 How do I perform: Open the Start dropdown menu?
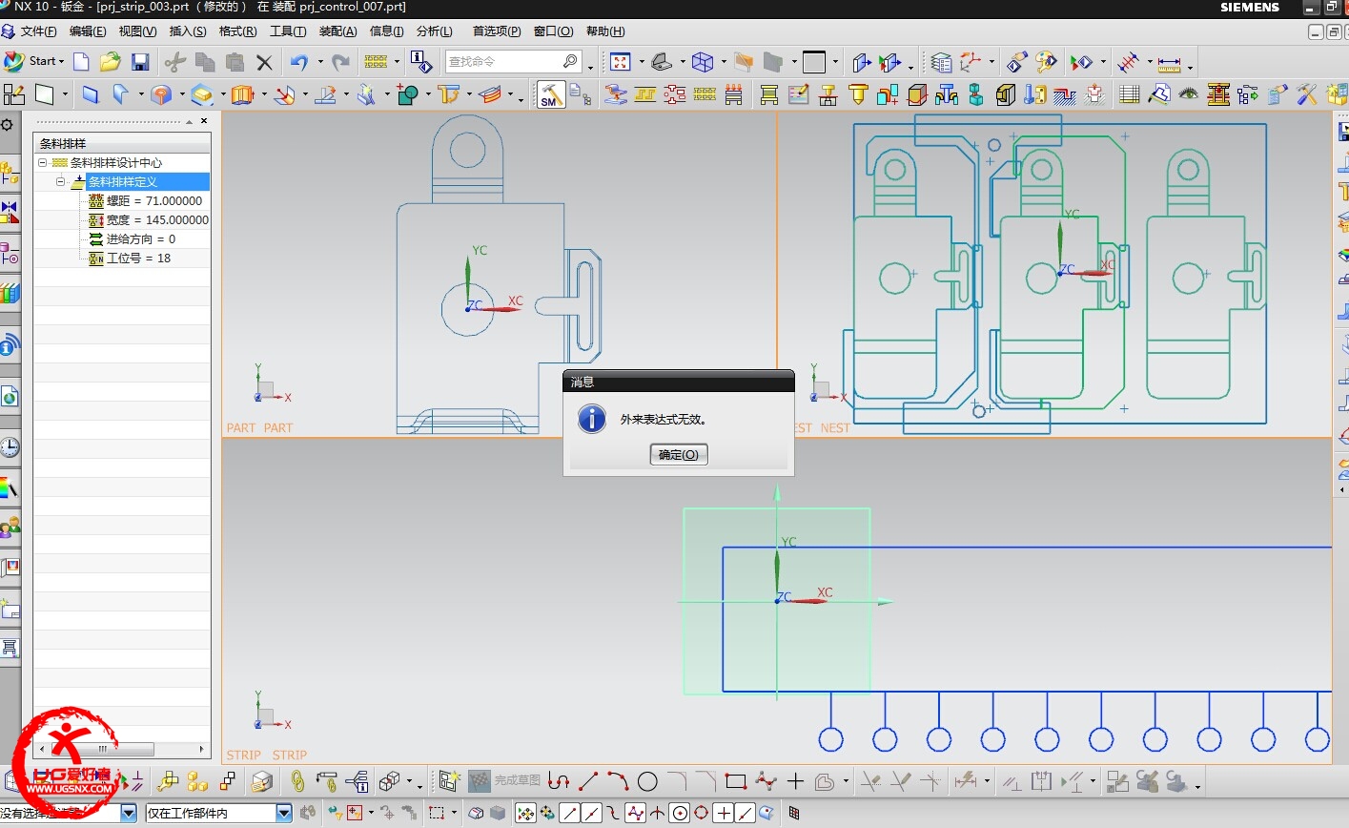(33, 61)
